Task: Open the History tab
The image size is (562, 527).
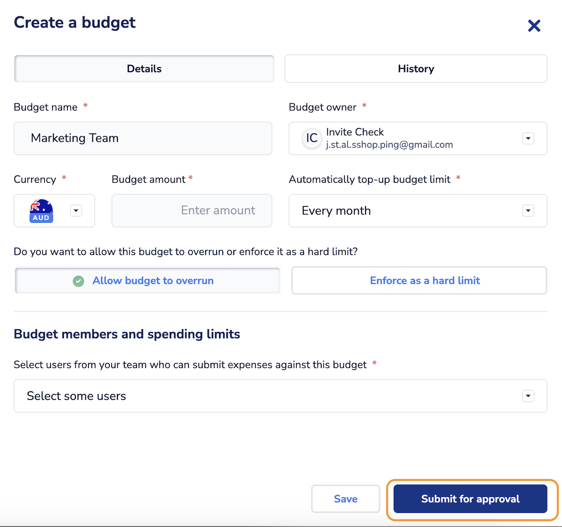Action: coord(416,69)
